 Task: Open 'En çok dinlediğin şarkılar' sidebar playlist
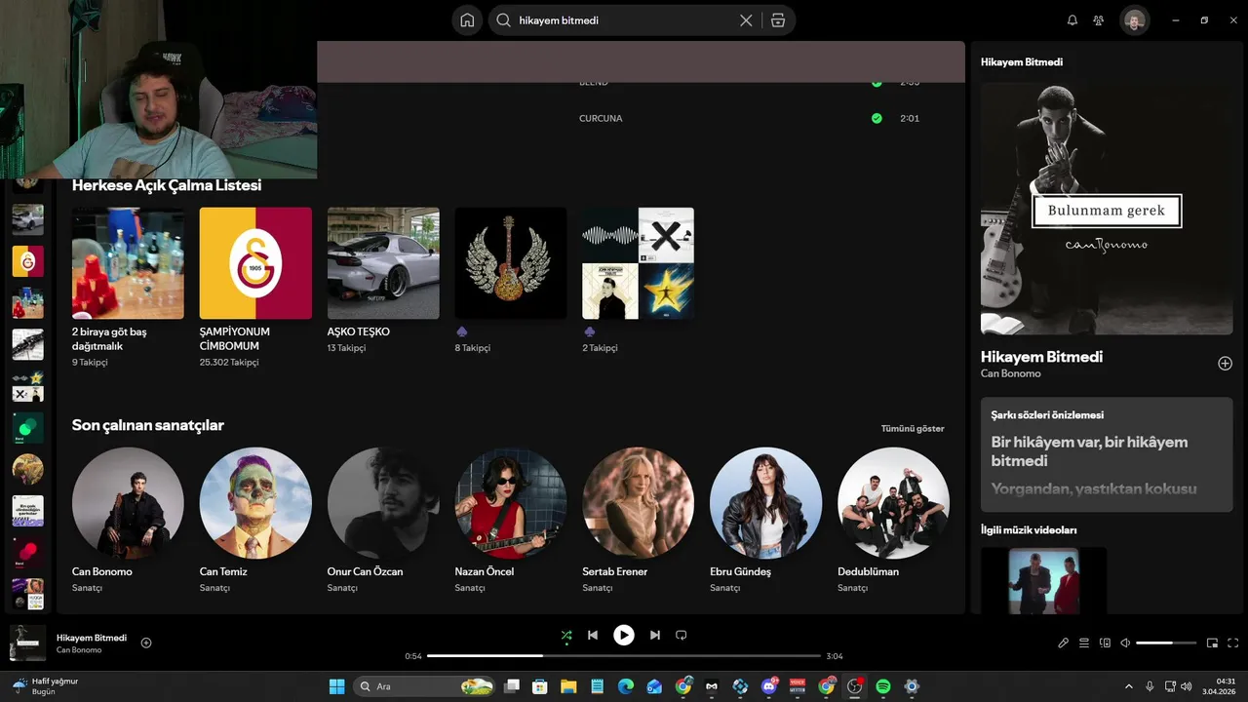coord(27,511)
